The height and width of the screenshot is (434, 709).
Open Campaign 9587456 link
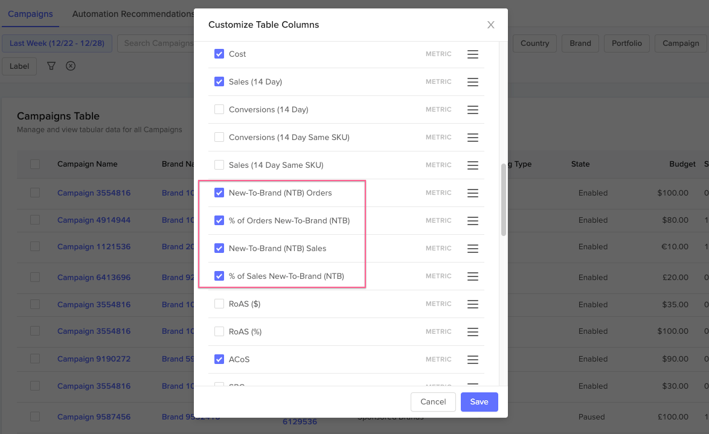(x=94, y=417)
